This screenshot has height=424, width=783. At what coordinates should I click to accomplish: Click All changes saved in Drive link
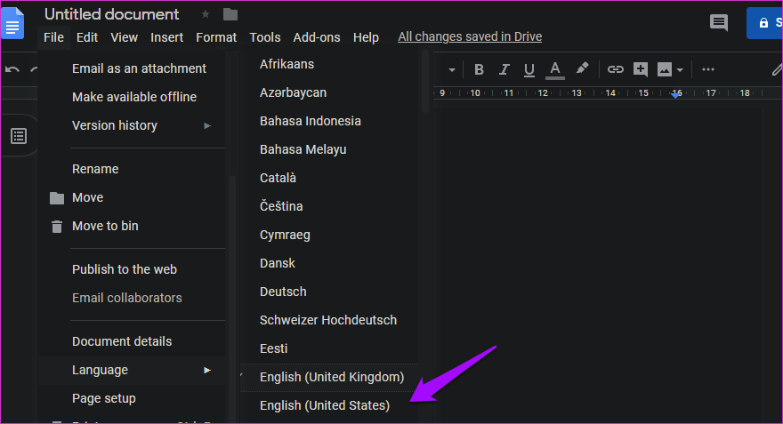tap(470, 37)
